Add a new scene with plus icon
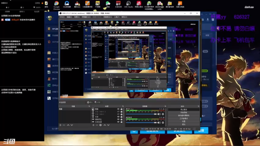This screenshot has width=260, height=146. (x=60, y=125)
